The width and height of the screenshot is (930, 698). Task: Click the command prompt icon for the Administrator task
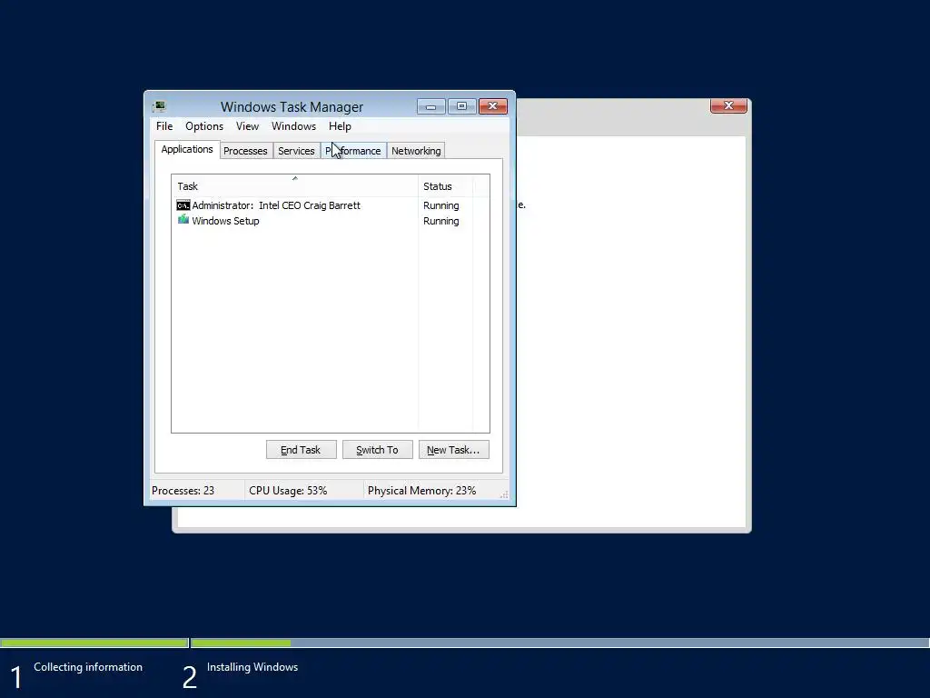click(x=183, y=205)
